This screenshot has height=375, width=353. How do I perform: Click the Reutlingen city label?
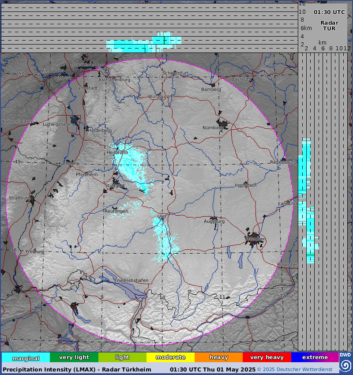coord(116,211)
